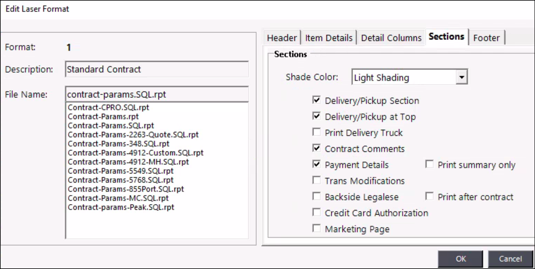Viewport: 535px width, 269px height.
Task: Uncheck the Delivery/Pickup Section checkbox
Action: click(316, 100)
